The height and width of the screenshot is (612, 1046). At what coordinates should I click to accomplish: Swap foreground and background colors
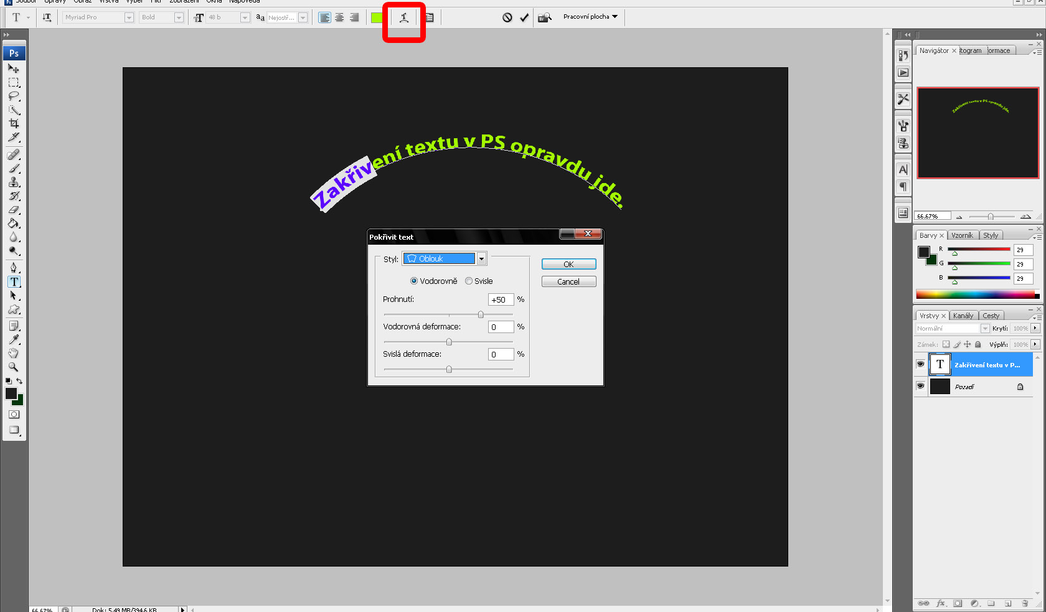[x=19, y=381]
